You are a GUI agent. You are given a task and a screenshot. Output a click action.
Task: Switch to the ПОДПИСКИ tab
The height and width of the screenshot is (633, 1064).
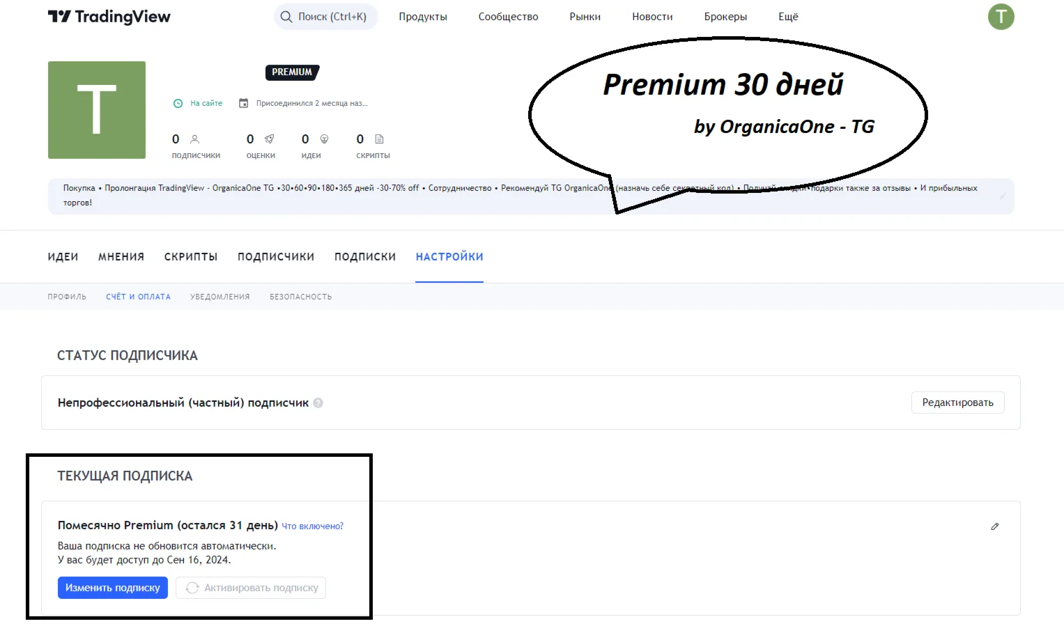tap(365, 257)
